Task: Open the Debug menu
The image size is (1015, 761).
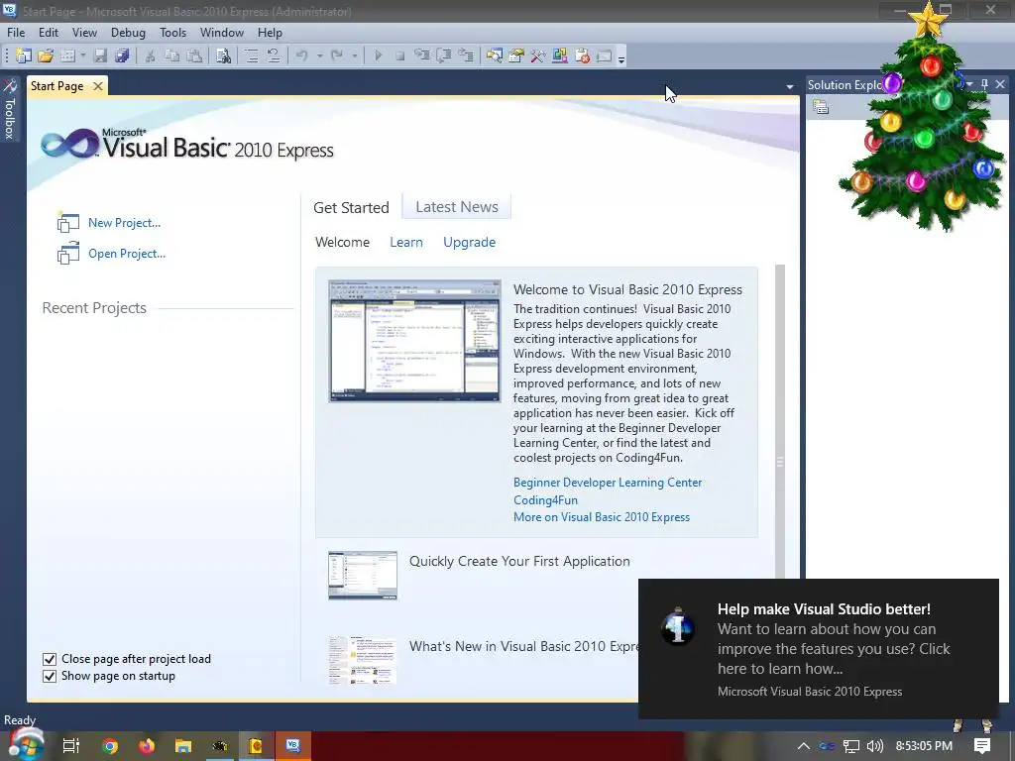Action: [x=128, y=33]
